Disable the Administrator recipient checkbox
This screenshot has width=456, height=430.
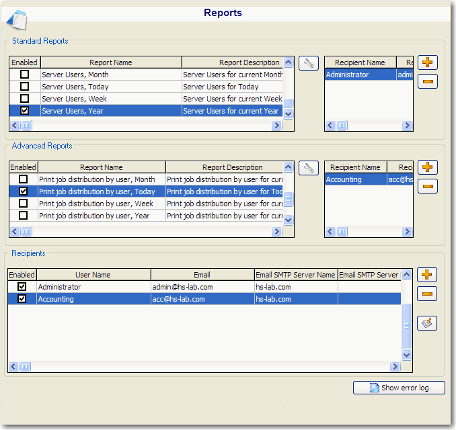coord(22,286)
